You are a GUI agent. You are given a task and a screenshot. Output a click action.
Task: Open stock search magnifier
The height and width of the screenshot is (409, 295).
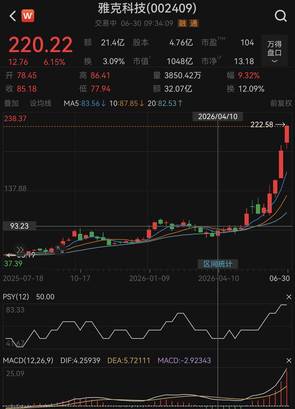coord(281,16)
